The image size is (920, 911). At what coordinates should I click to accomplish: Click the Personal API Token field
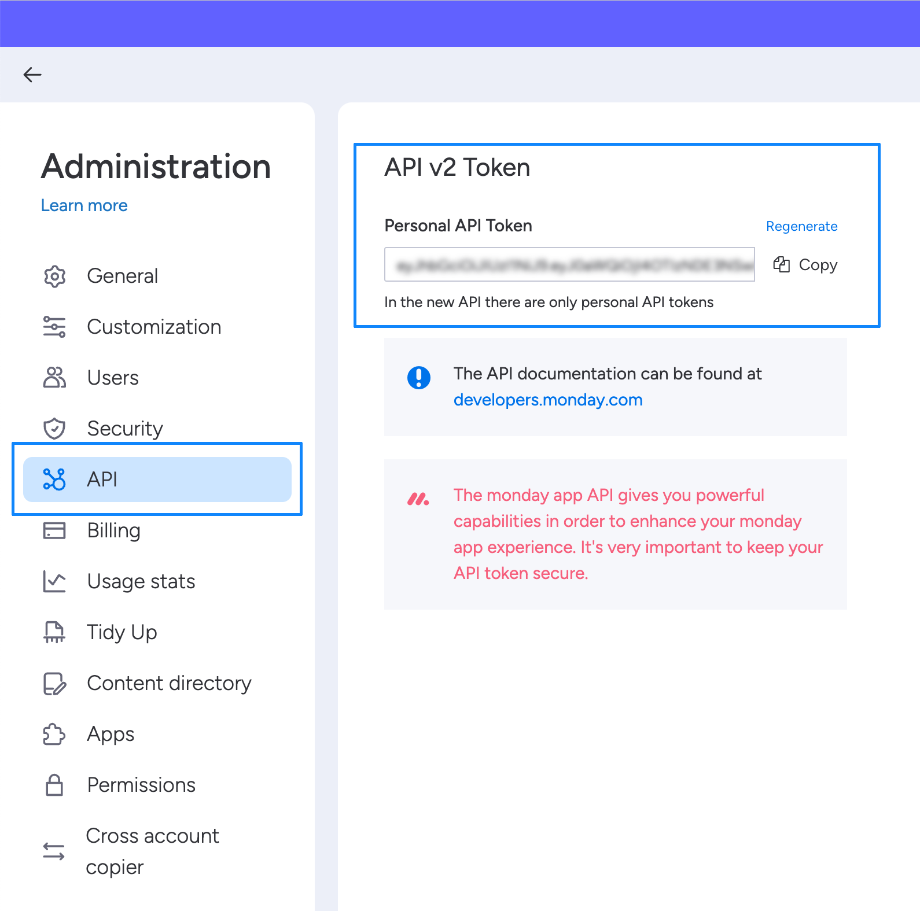pos(569,264)
